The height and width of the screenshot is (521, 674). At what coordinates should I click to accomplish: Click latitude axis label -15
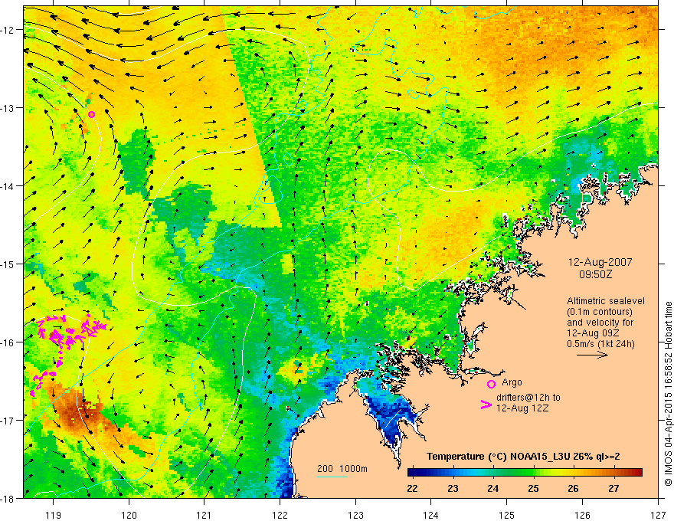8,264
